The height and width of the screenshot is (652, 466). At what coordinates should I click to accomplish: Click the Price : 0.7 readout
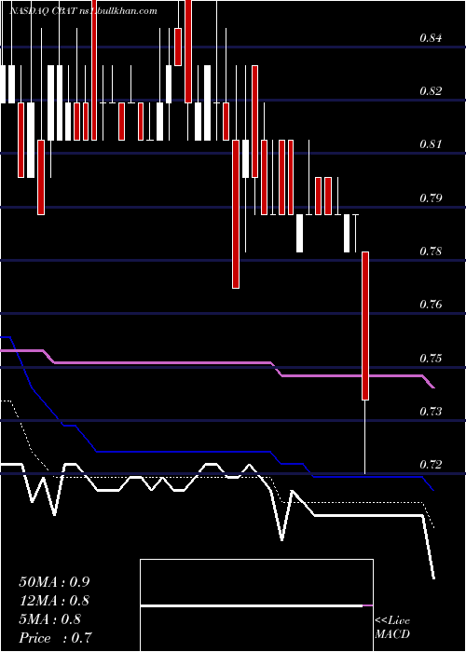55,638
